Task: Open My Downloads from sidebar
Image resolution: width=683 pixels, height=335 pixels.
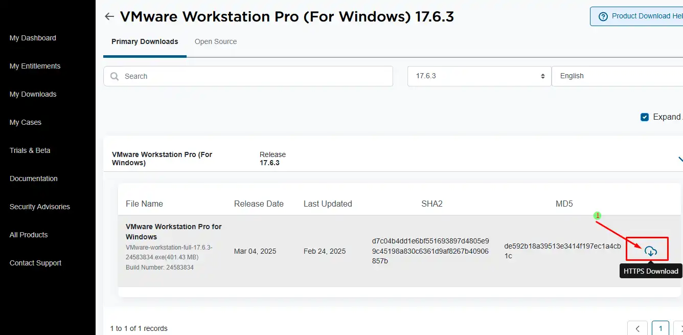Action: click(33, 94)
